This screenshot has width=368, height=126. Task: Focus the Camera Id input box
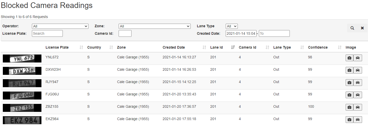(125, 33)
